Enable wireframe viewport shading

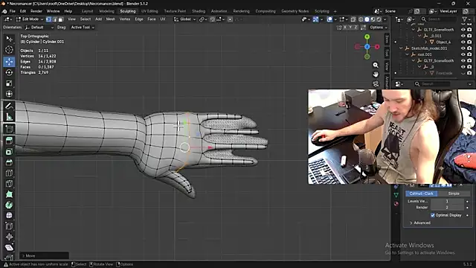coord(361,19)
